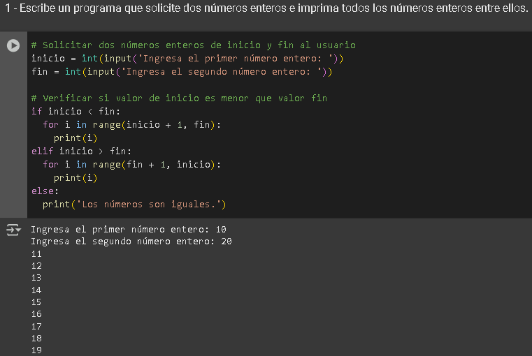Click 'for i in range(fin + 1, inicio):' line

click(131, 164)
